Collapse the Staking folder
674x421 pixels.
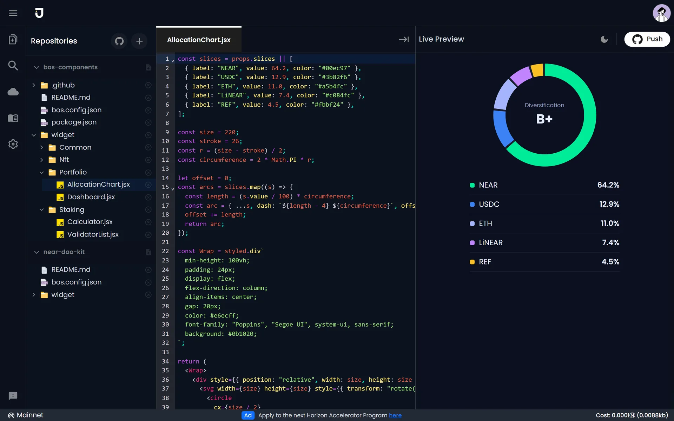(x=41, y=210)
